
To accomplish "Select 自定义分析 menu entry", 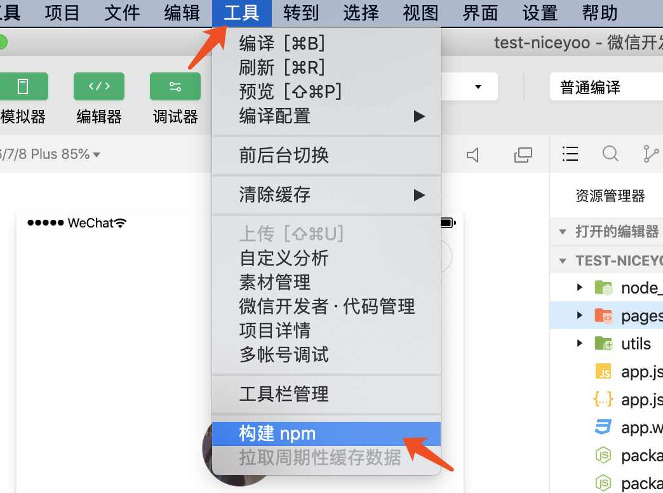I will pyautogui.click(x=326, y=258).
